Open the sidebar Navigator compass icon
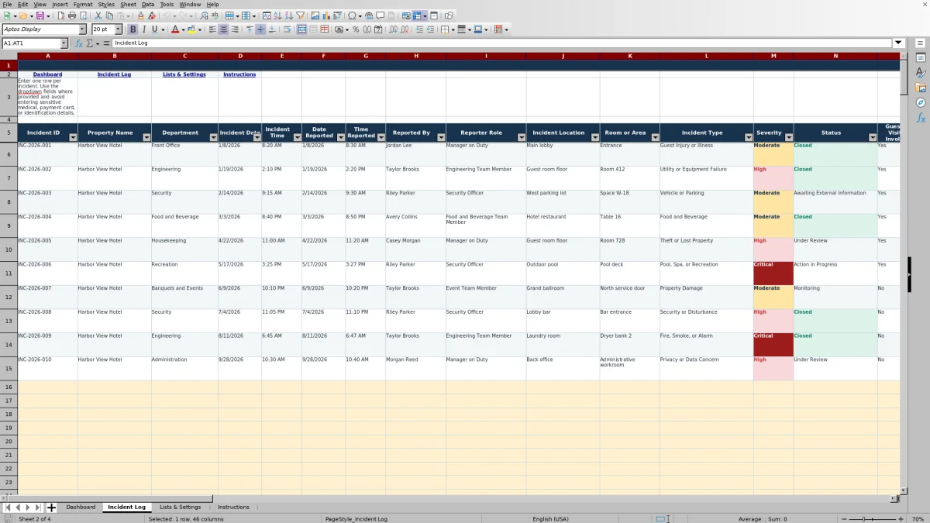This screenshot has width=930, height=523. click(x=921, y=102)
